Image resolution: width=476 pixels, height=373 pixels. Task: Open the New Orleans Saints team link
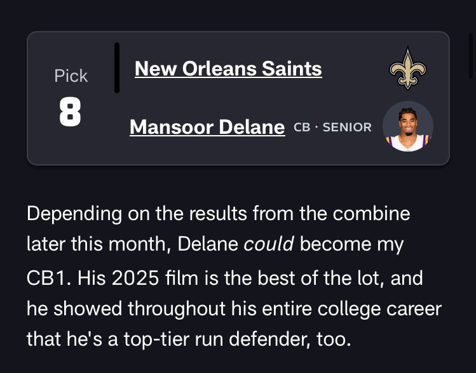[228, 69]
